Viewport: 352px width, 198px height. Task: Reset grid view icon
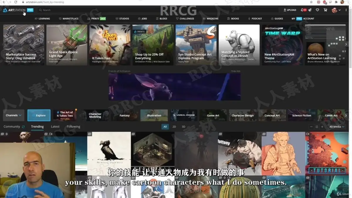(x=317, y=127)
